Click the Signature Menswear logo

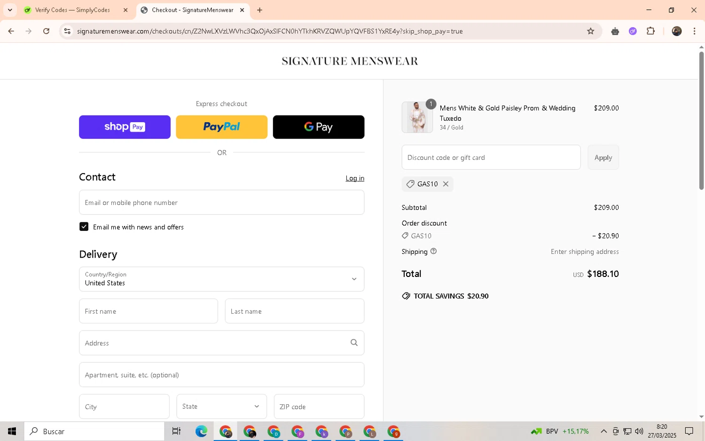click(350, 61)
